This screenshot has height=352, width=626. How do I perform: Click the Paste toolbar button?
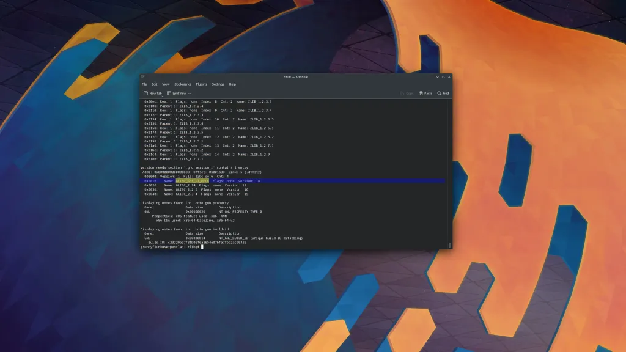(x=425, y=94)
